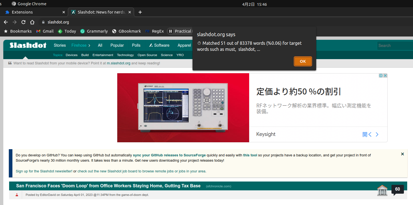Screen dimensions: 413x205
Task: Open the Today bookmark
Action: tap(67, 31)
